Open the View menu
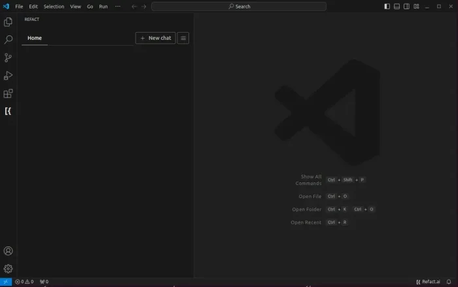 coord(75,7)
